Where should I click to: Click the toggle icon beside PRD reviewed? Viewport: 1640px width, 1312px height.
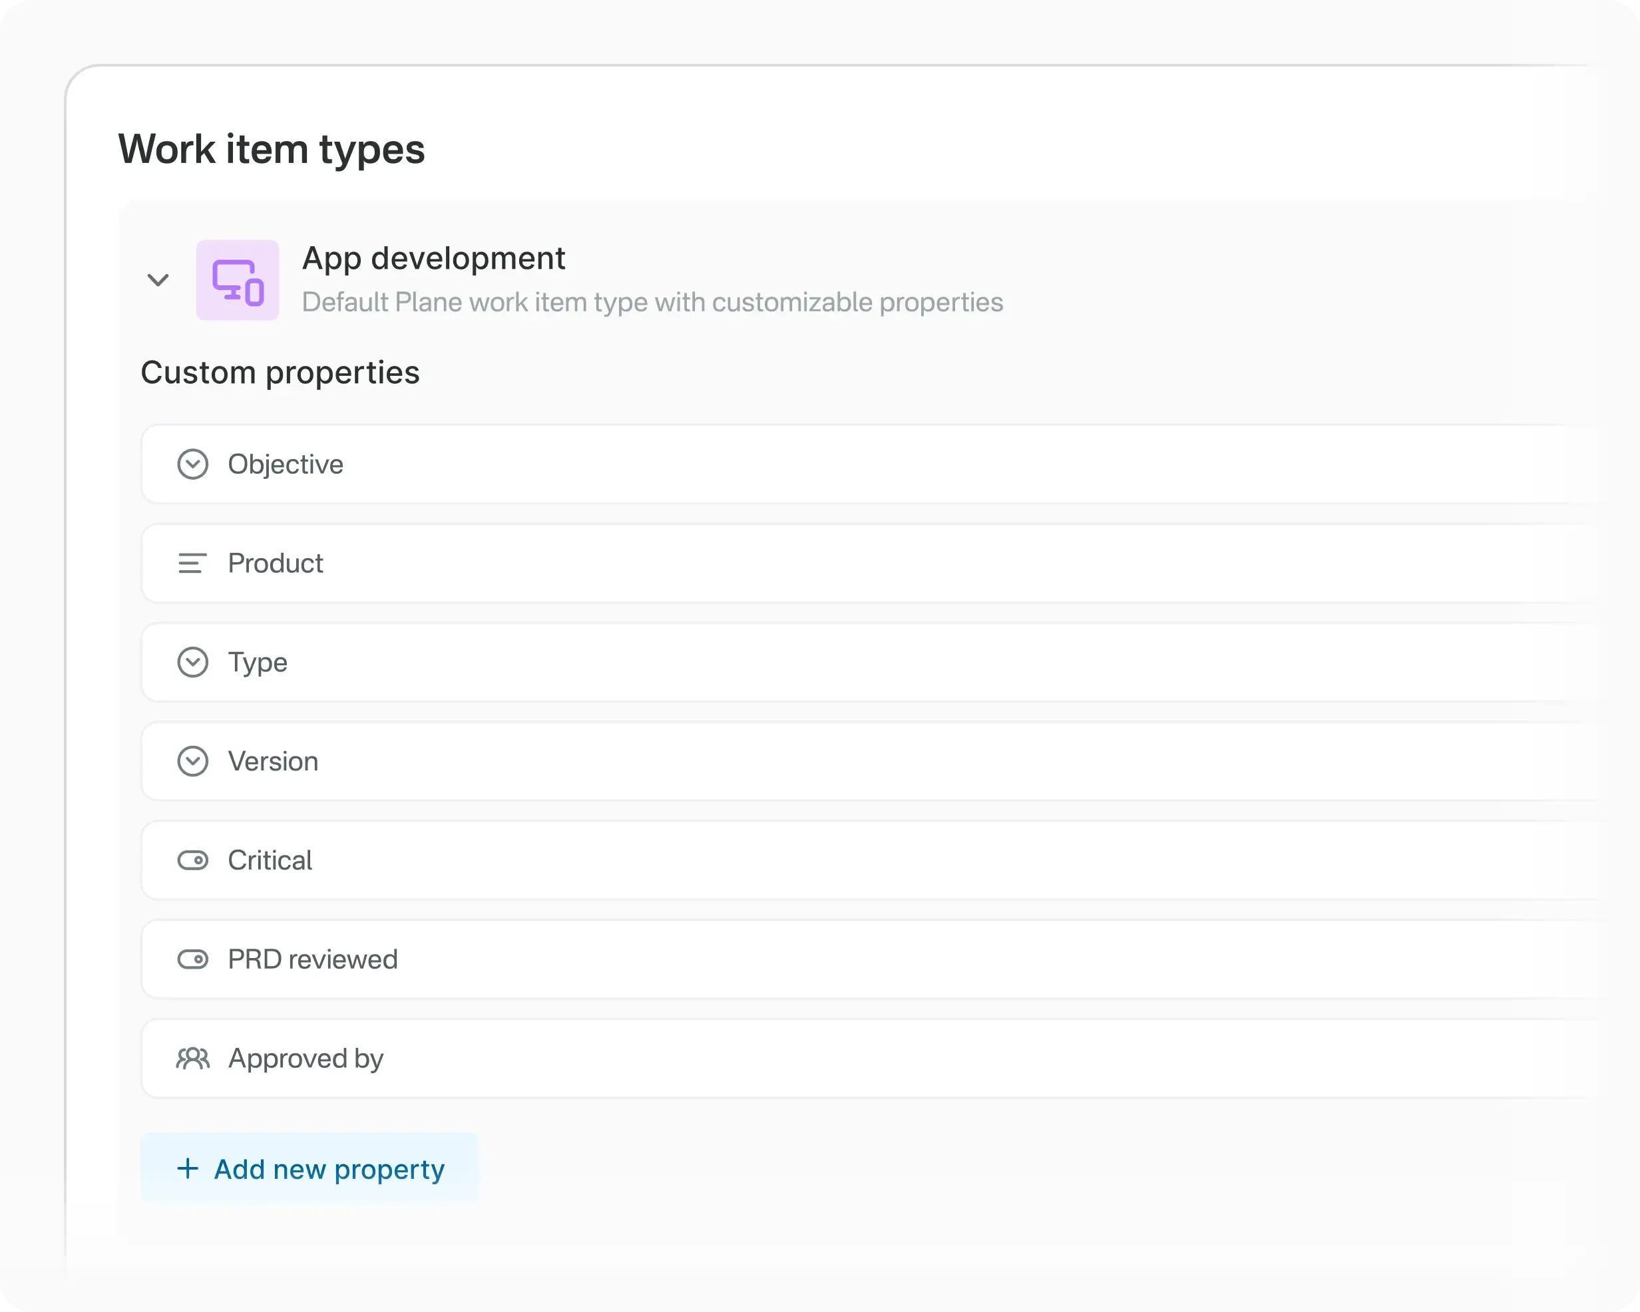point(193,959)
